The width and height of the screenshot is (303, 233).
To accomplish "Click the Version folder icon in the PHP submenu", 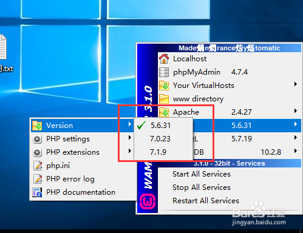I will coord(37,126).
